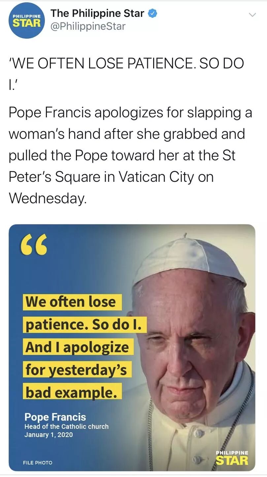The image size is (267, 477).
Task: Tap the 'bad example.' highlighted line
Action: (72, 392)
